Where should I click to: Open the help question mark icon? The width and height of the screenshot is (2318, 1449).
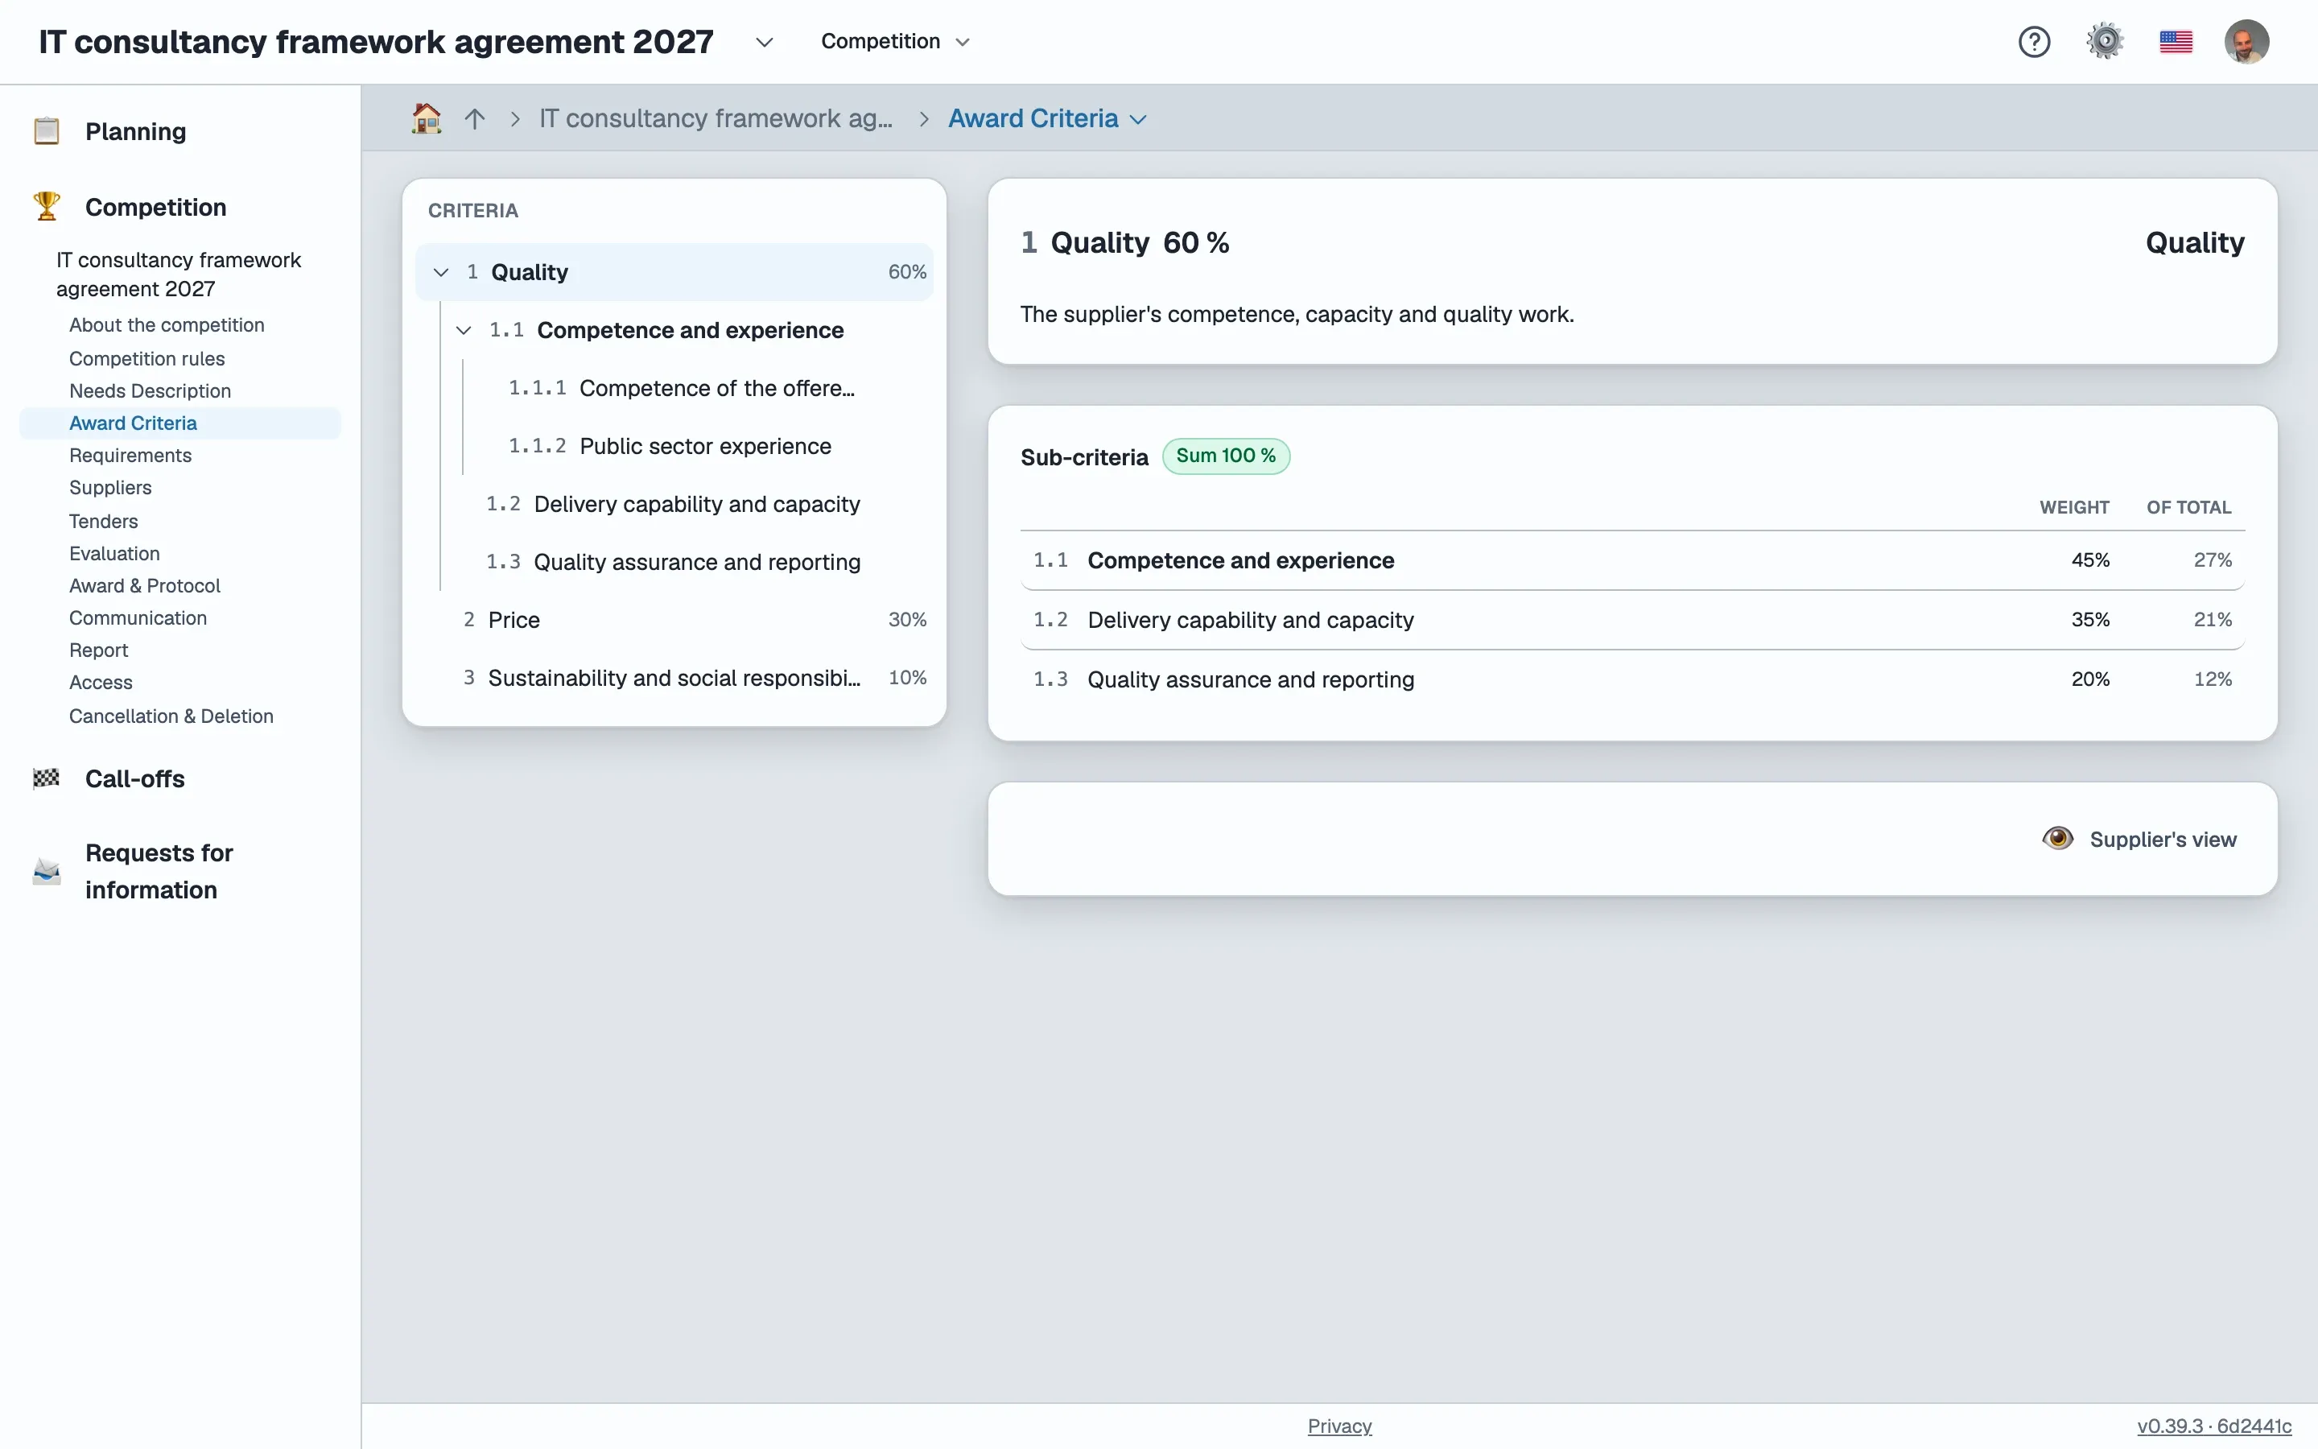point(2034,41)
